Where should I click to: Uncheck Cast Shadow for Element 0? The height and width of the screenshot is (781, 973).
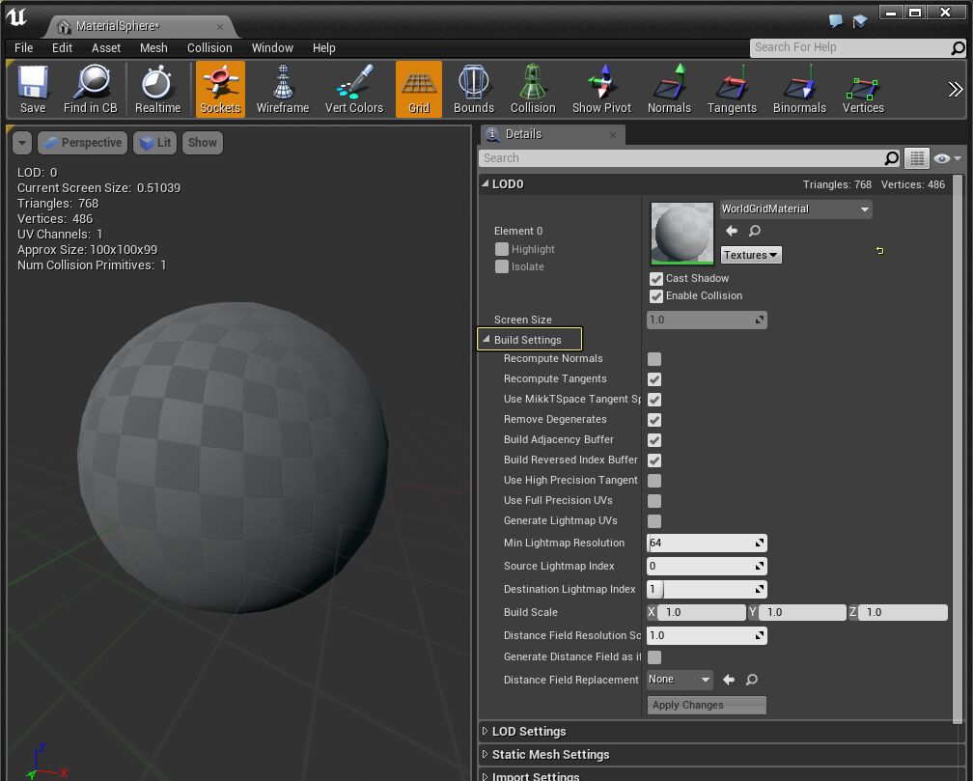(x=655, y=278)
